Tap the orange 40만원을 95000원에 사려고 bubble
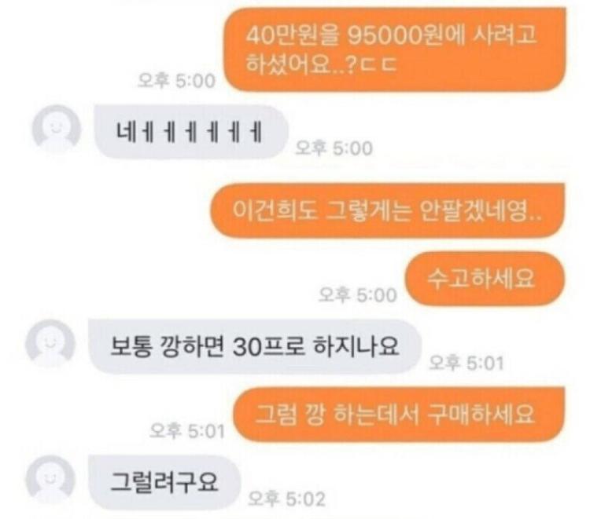601x519 pixels. [x=394, y=49]
